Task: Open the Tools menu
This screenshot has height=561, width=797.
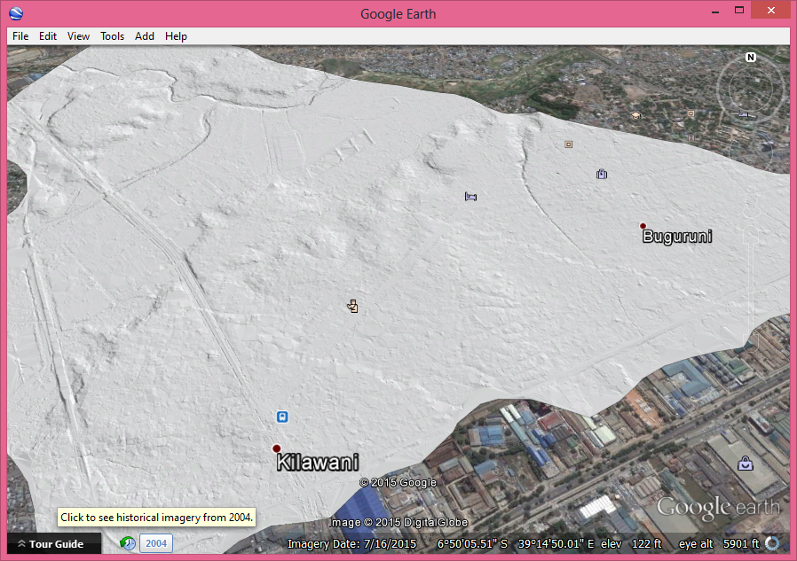Action: click(x=113, y=36)
